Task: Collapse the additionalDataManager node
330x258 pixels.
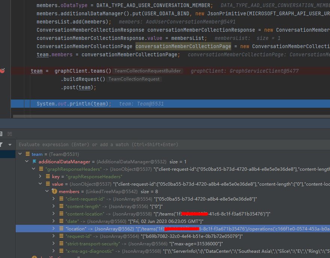Action: tap(27, 161)
